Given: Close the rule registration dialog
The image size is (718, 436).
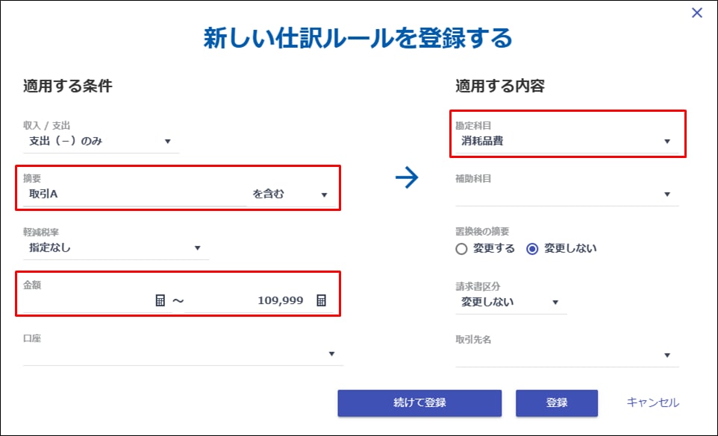Looking at the screenshot, I should [697, 13].
